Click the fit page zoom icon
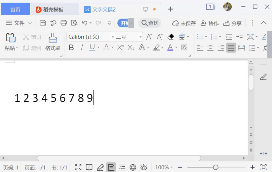This screenshot has width=272, height=172. pyautogui.click(x=263, y=167)
